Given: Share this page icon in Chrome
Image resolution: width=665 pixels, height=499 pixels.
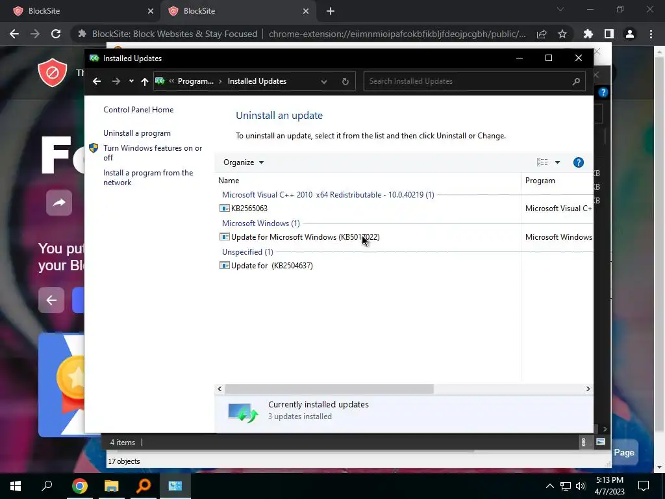Looking at the screenshot, I should pos(542,34).
